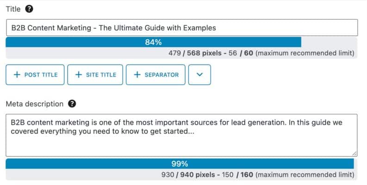Click the Title help question-mark icon
367x185 pixels.
(29, 9)
